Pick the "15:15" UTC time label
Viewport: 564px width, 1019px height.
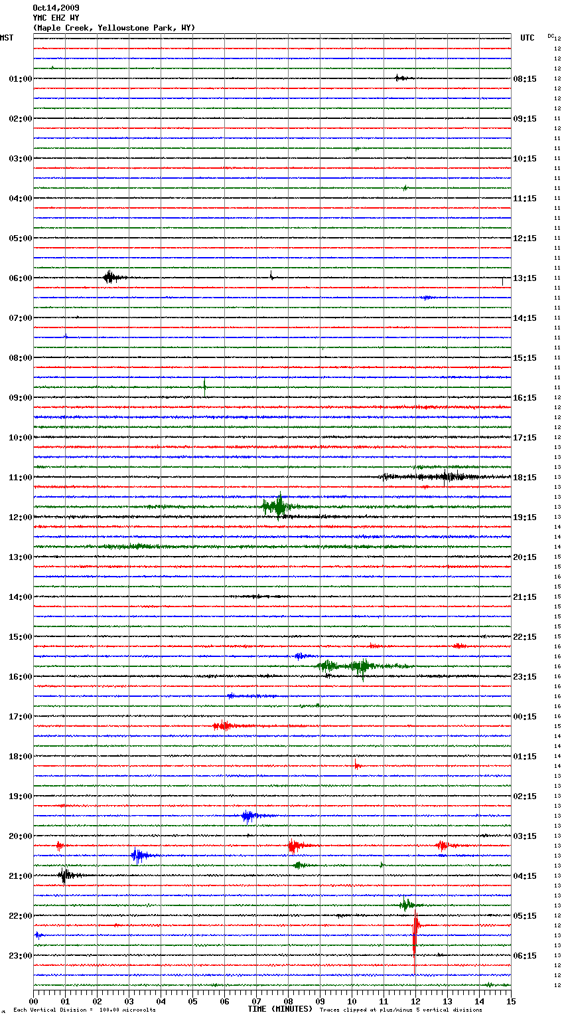[x=525, y=358]
